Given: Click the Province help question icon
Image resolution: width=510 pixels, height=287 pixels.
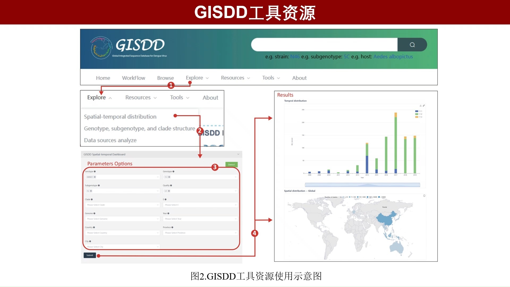Looking at the screenshot, I should pyautogui.click(x=172, y=227).
